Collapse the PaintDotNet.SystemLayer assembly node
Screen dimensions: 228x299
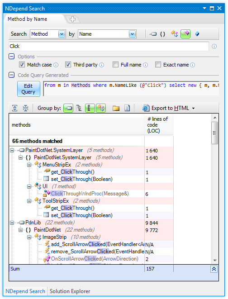coord(12,151)
